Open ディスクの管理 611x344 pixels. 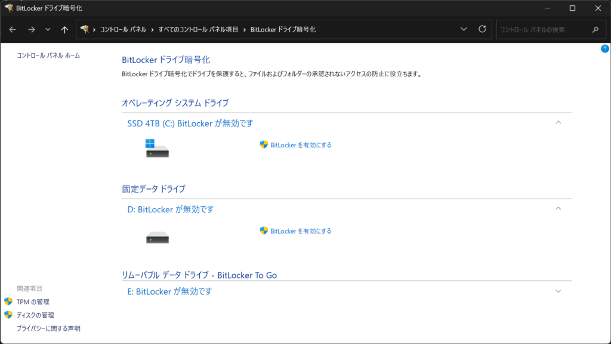coord(35,315)
